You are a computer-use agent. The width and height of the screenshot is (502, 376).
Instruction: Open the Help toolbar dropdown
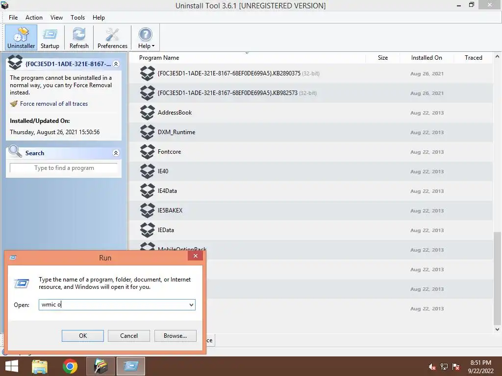click(146, 38)
